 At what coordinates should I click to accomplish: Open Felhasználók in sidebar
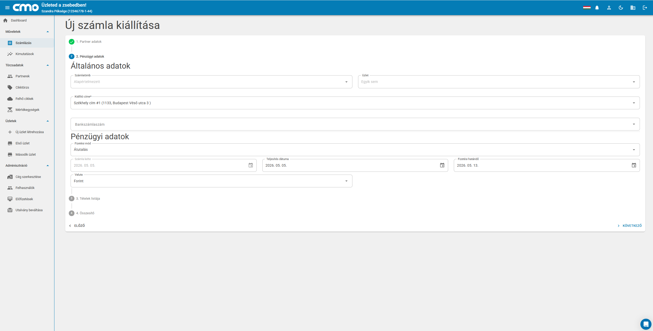pos(27,188)
